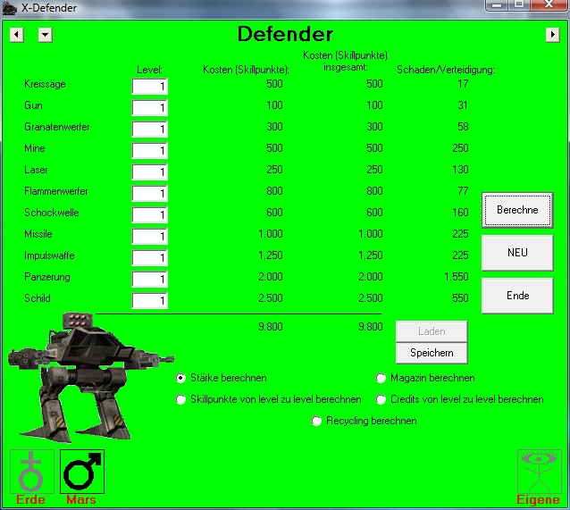
Task: Focus the Gun level input field
Action: 150,107
